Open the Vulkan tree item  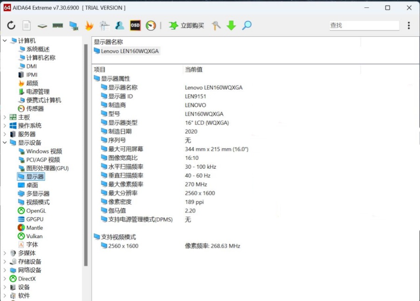coord(30,236)
